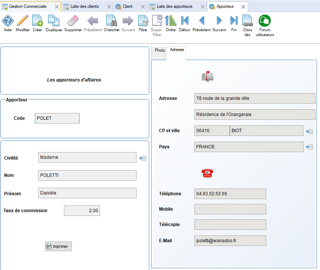Screen dimensions: 320x270
Task: Select the Apporteur window tab
Action: [x=225, y=6]
